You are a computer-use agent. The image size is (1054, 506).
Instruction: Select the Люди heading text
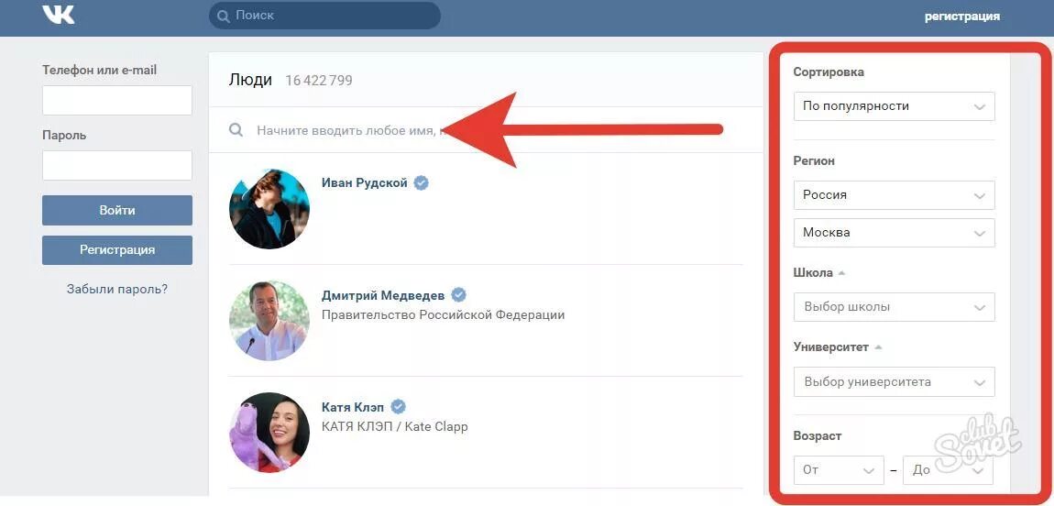coord(250,80)
